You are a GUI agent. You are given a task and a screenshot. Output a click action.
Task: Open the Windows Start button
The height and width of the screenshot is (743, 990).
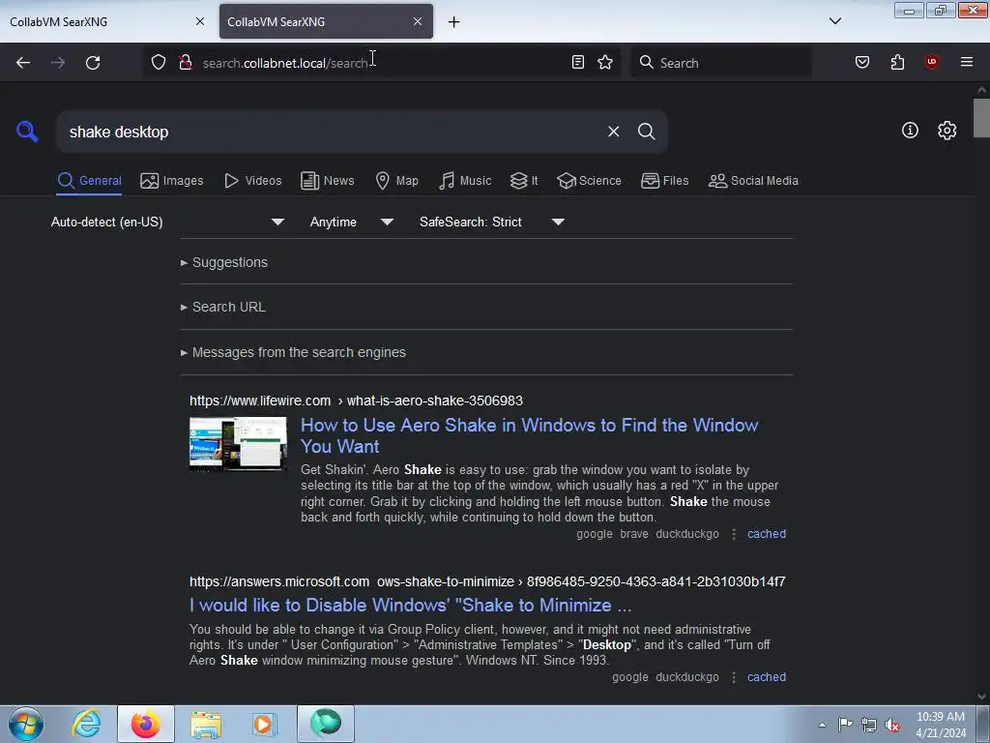pyautogui.click(x=26, y=724)
